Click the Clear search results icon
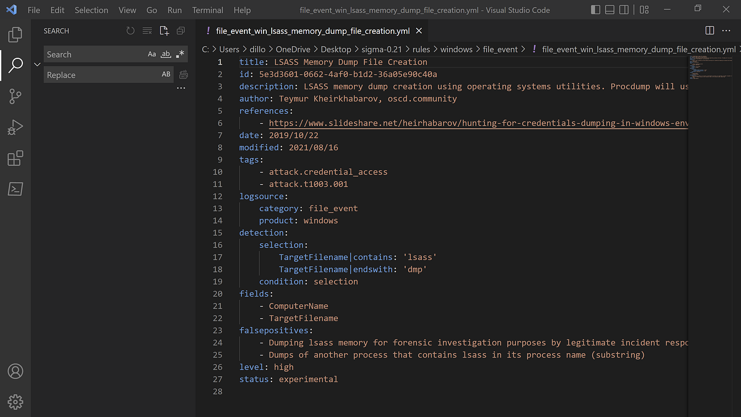Image resolution: width=741 pixels, height=417 pixels. click(x=147, y=31)
